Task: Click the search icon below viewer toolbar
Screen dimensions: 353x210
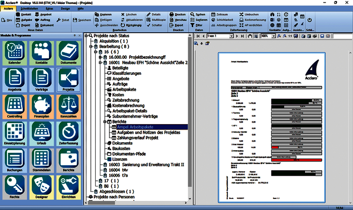Action: pyautogui.click(x=196, y=44)
